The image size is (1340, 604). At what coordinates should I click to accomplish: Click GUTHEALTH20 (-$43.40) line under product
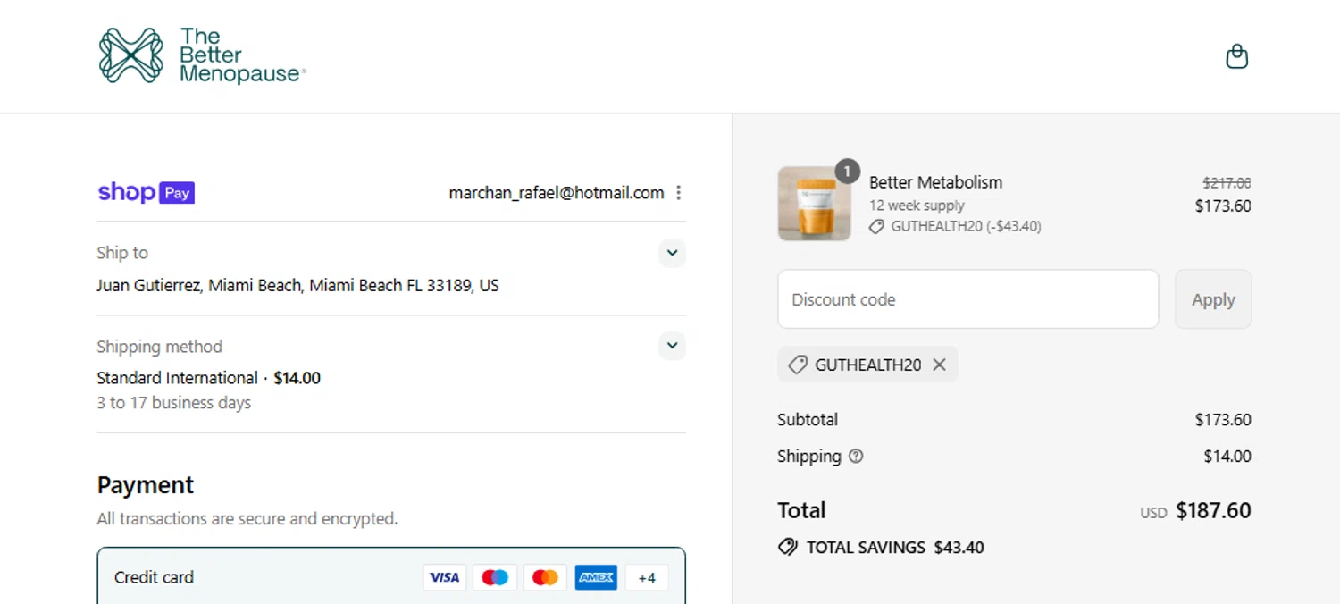(966, 227)
